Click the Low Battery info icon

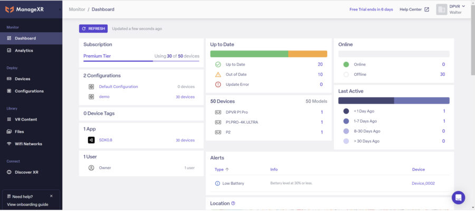click(x=217, y=183)
